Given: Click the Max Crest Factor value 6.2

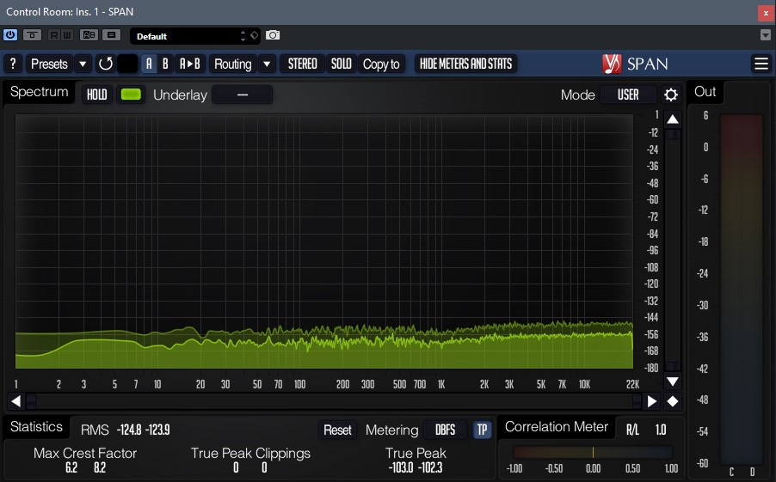Looking at the screenshot, I should coord(71,467).
